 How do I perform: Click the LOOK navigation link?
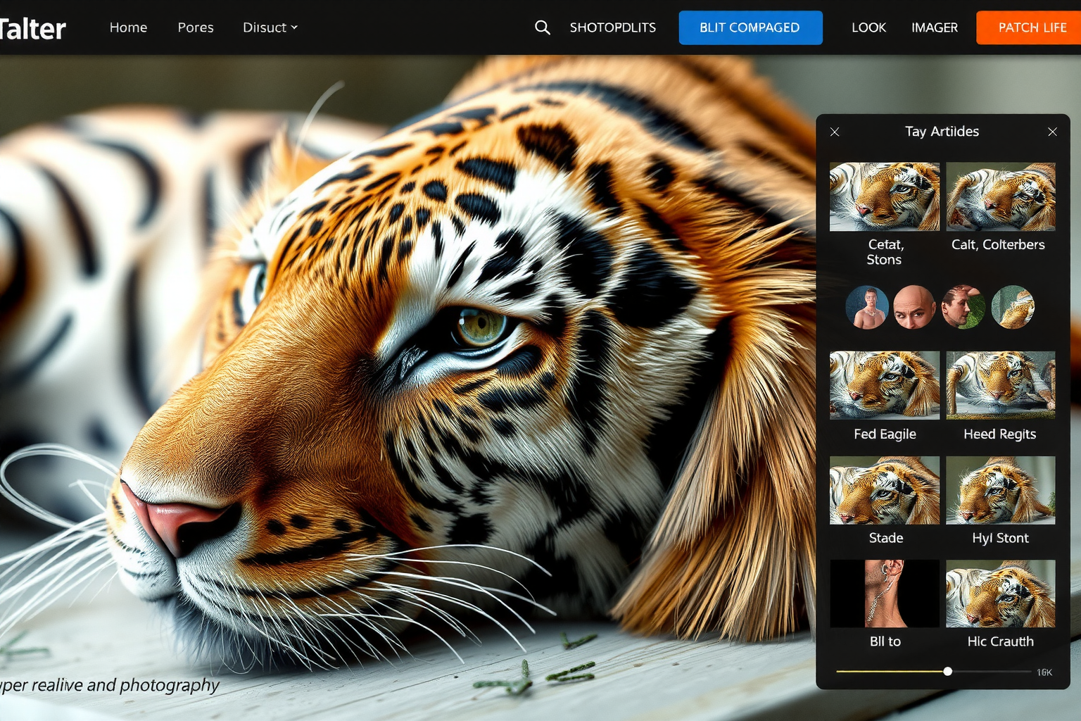[x=868, y=27]
